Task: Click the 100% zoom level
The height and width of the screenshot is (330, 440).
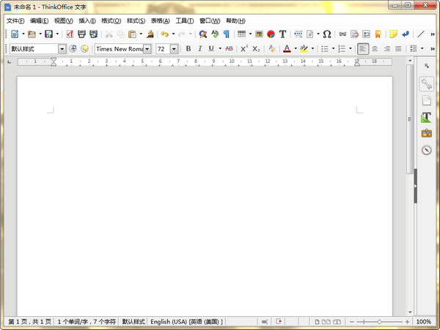Action: coord(423,322)
